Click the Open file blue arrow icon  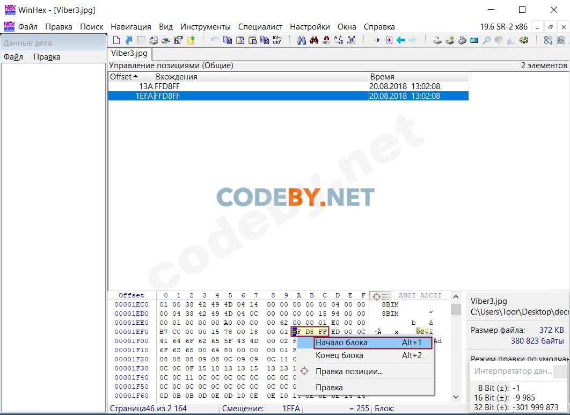(x=129, y=40)
